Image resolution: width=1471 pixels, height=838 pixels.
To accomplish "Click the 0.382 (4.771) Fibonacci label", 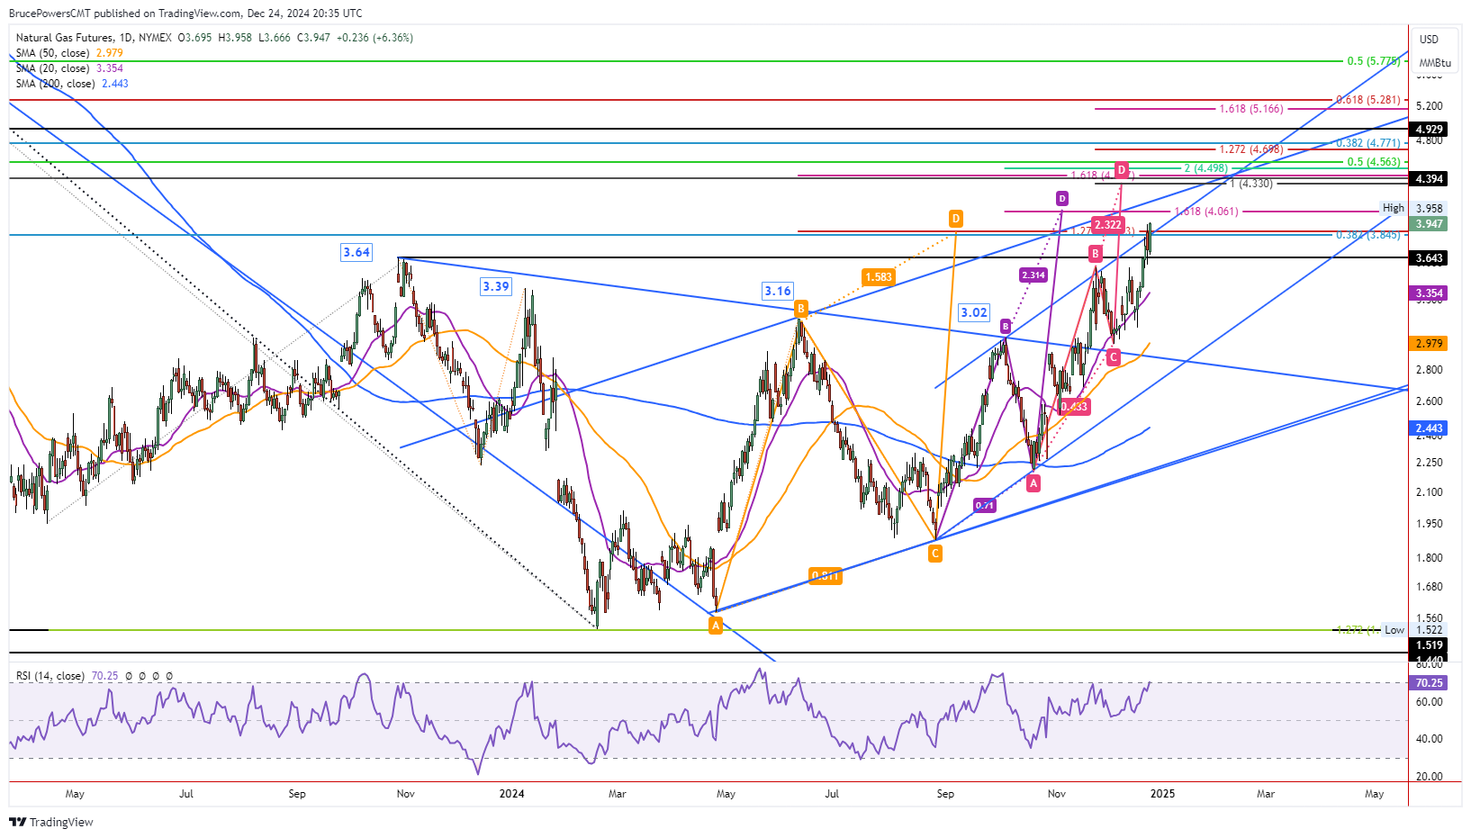I will 1368,143.
